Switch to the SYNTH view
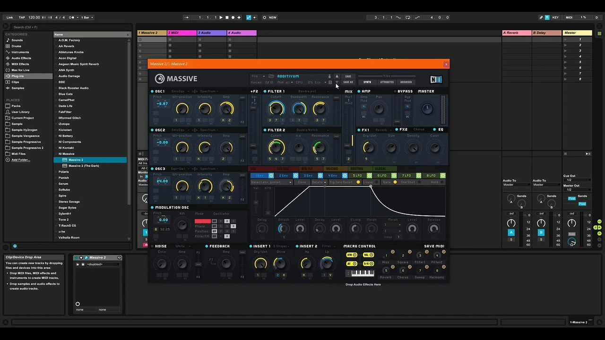The width and height of the screenshot is (605, 340). tap(367, 82)
